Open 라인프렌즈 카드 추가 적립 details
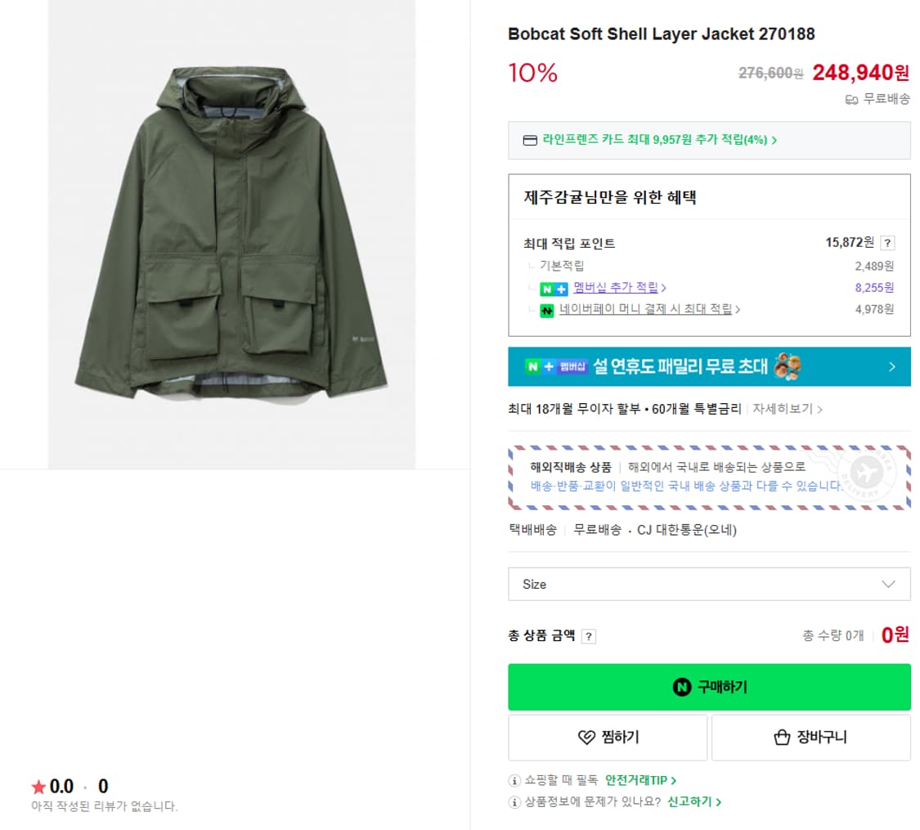920x830 pixels. pyautogui.click(x=659, y=140)
